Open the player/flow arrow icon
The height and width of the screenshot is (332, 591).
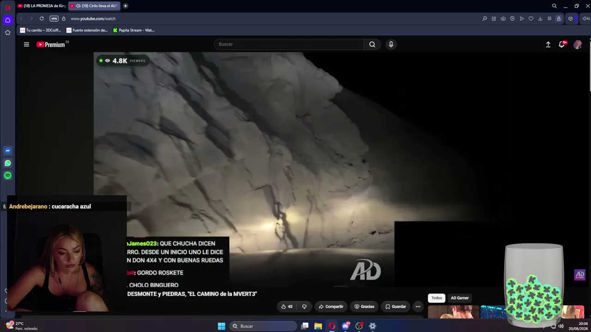(521, 18)
